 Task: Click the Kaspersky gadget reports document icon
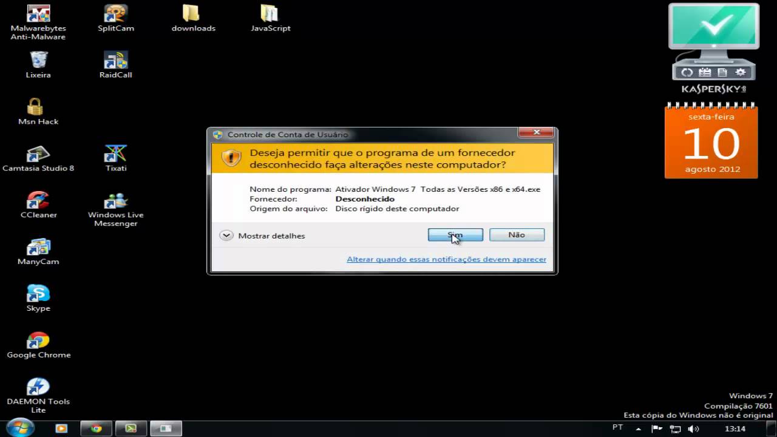tap(722, 72)
